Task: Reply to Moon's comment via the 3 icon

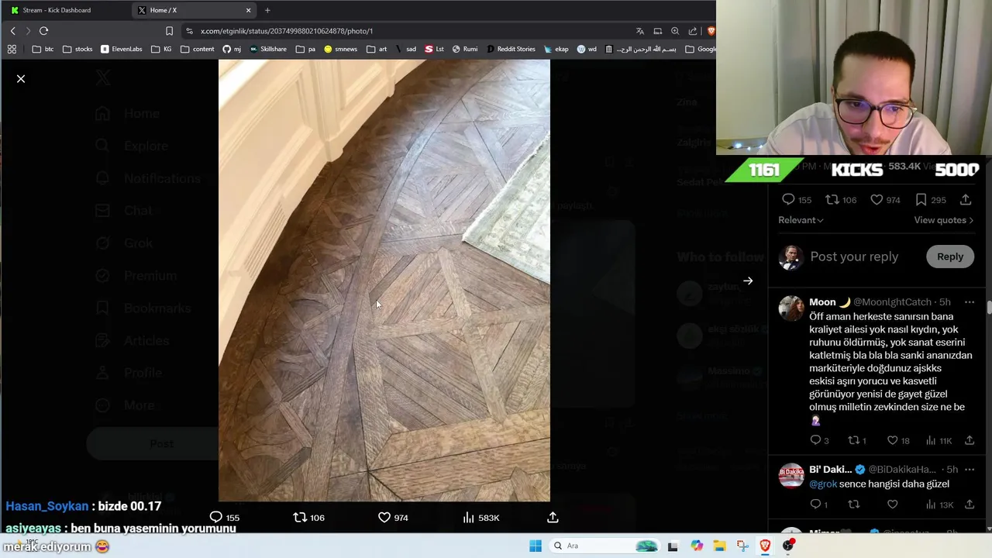Action: (815, 440)
